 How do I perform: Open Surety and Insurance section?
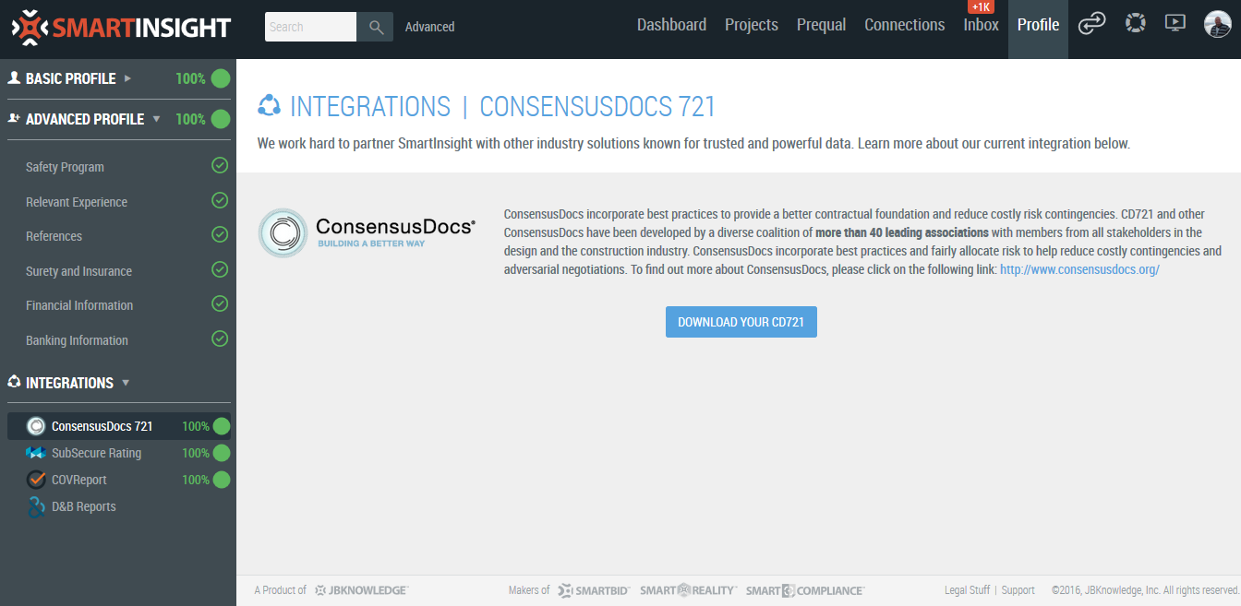[78, 271]
